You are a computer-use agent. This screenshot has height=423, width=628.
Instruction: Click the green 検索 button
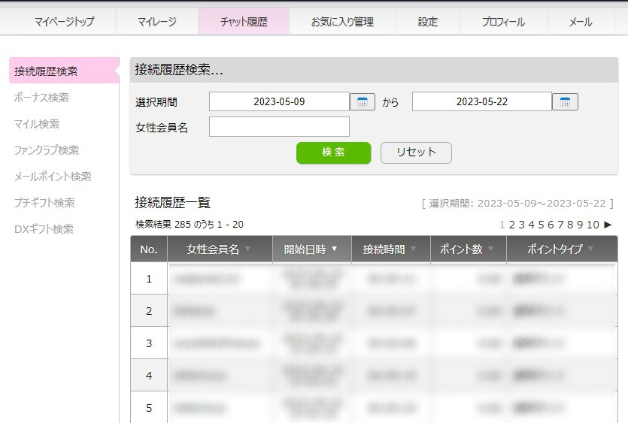333,153
